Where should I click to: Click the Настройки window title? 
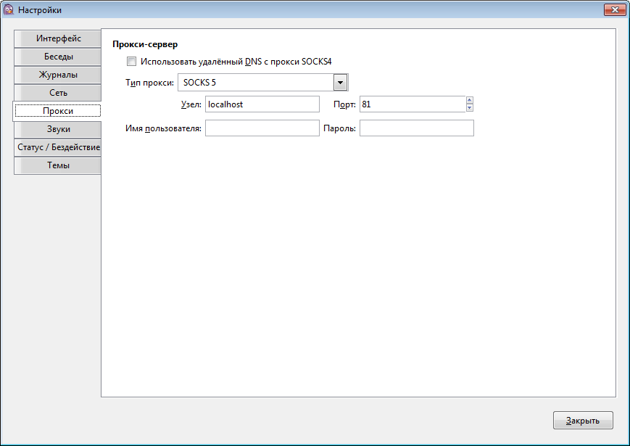(x=40, y=10)
